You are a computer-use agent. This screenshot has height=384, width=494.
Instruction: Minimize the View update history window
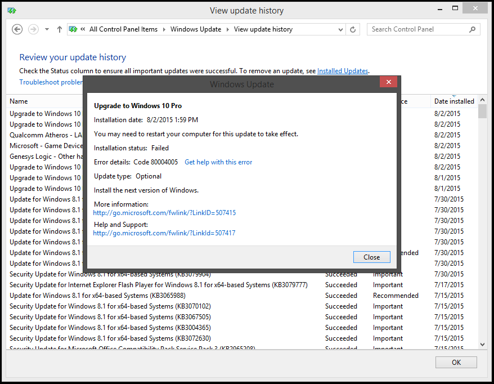click(x=440, y=10)
